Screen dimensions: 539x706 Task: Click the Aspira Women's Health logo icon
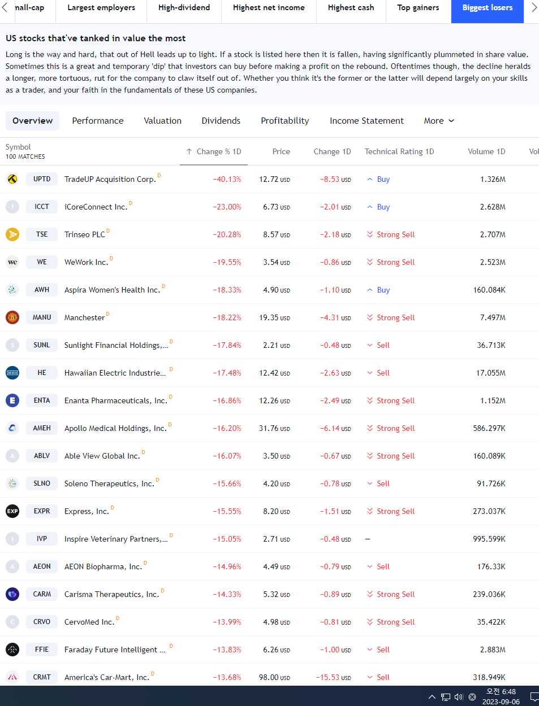tap(12, 290)
